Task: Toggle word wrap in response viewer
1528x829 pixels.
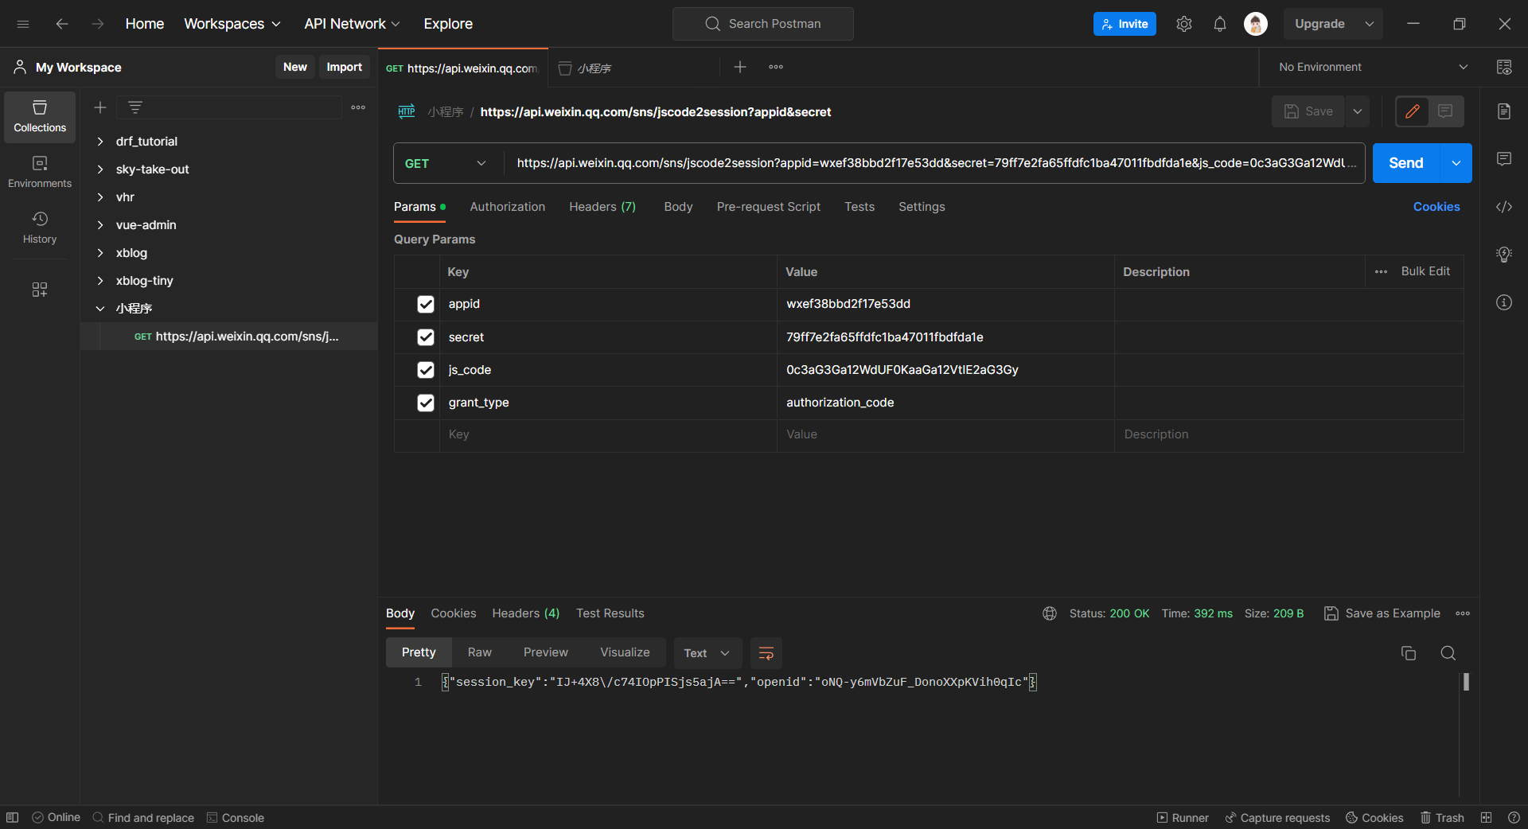Action: (x=766, y=653)
